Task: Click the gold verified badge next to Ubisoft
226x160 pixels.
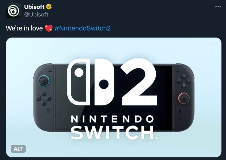Action: (49, 7)
